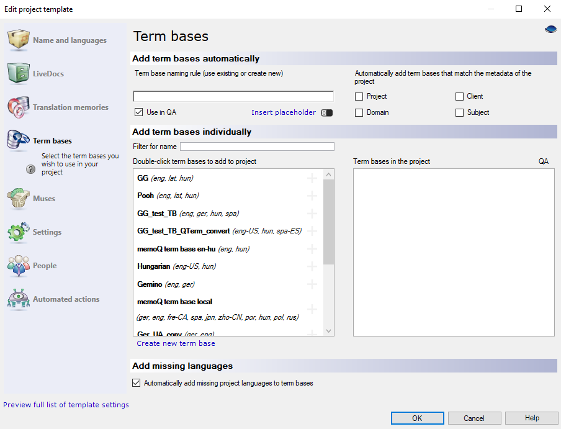Open the Insert placeholder dropdown
The image size is (561, 429).
coord(326,112)
